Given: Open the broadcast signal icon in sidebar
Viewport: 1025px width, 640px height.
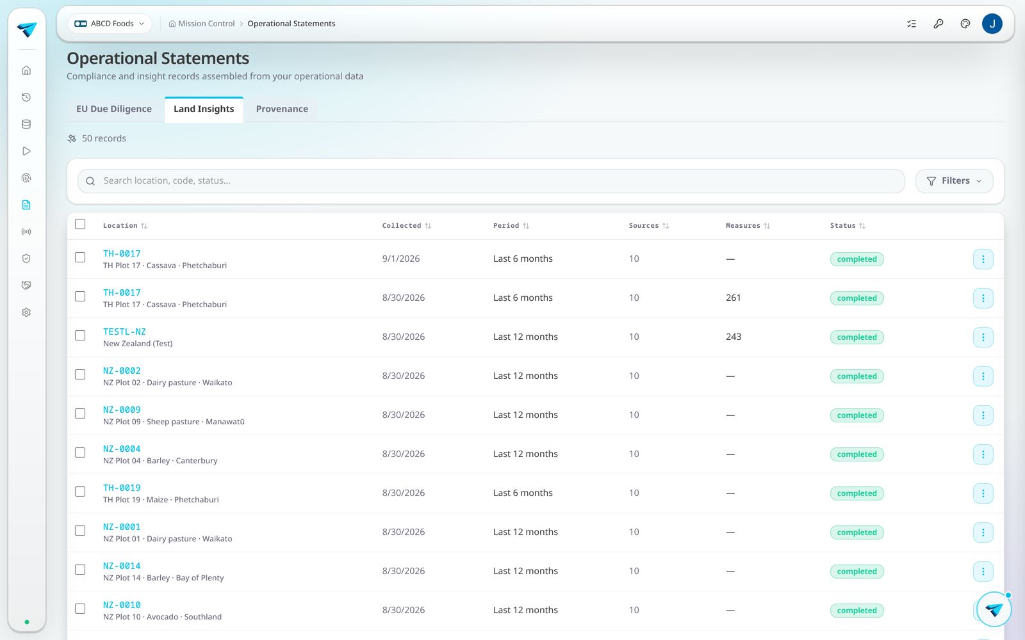Looking at the screenshot, I should click(x=26, y=232).
